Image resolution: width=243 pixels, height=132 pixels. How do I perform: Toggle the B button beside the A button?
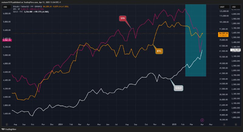pyautogui.click(x=236, y=124)
